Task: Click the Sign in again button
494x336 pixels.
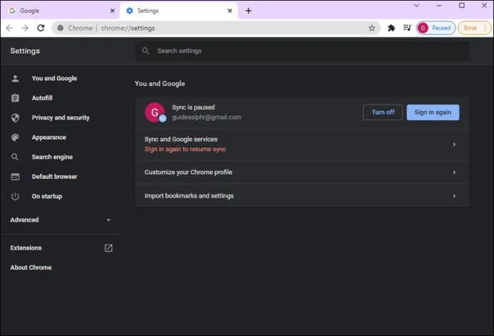Action: (x=432, y=112)
